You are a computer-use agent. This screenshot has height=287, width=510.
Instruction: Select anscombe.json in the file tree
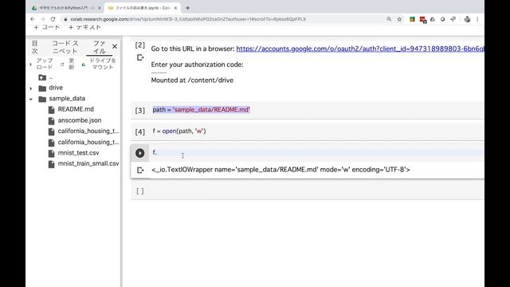(x=80, y=120)
